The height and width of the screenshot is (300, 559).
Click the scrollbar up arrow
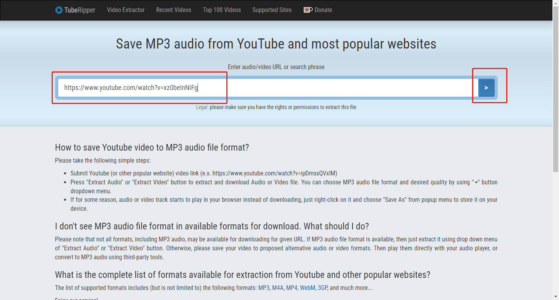[556, 3]
